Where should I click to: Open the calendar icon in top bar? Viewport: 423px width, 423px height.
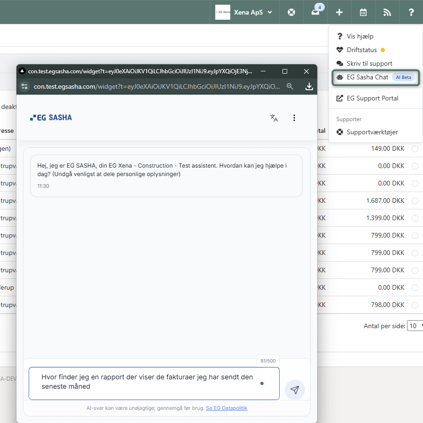363,12
